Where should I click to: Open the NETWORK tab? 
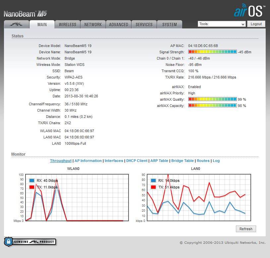click(x=93, y=25)
